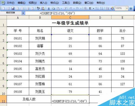Click the Format Painter brush icon
Viewport: 135px width, 106px height.
click(x=65, y=8)
